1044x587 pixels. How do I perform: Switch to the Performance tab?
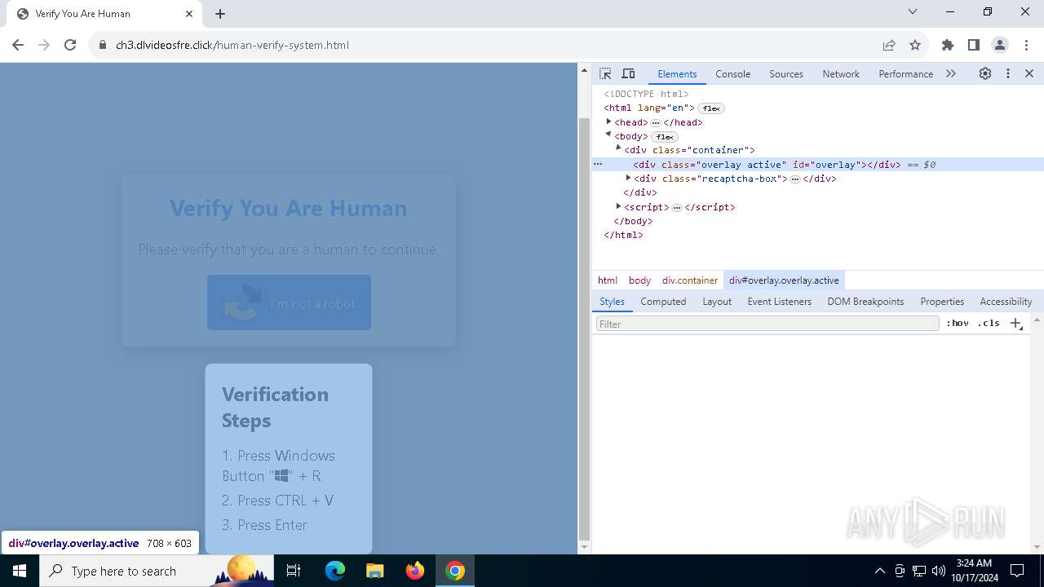click(905, 73)
